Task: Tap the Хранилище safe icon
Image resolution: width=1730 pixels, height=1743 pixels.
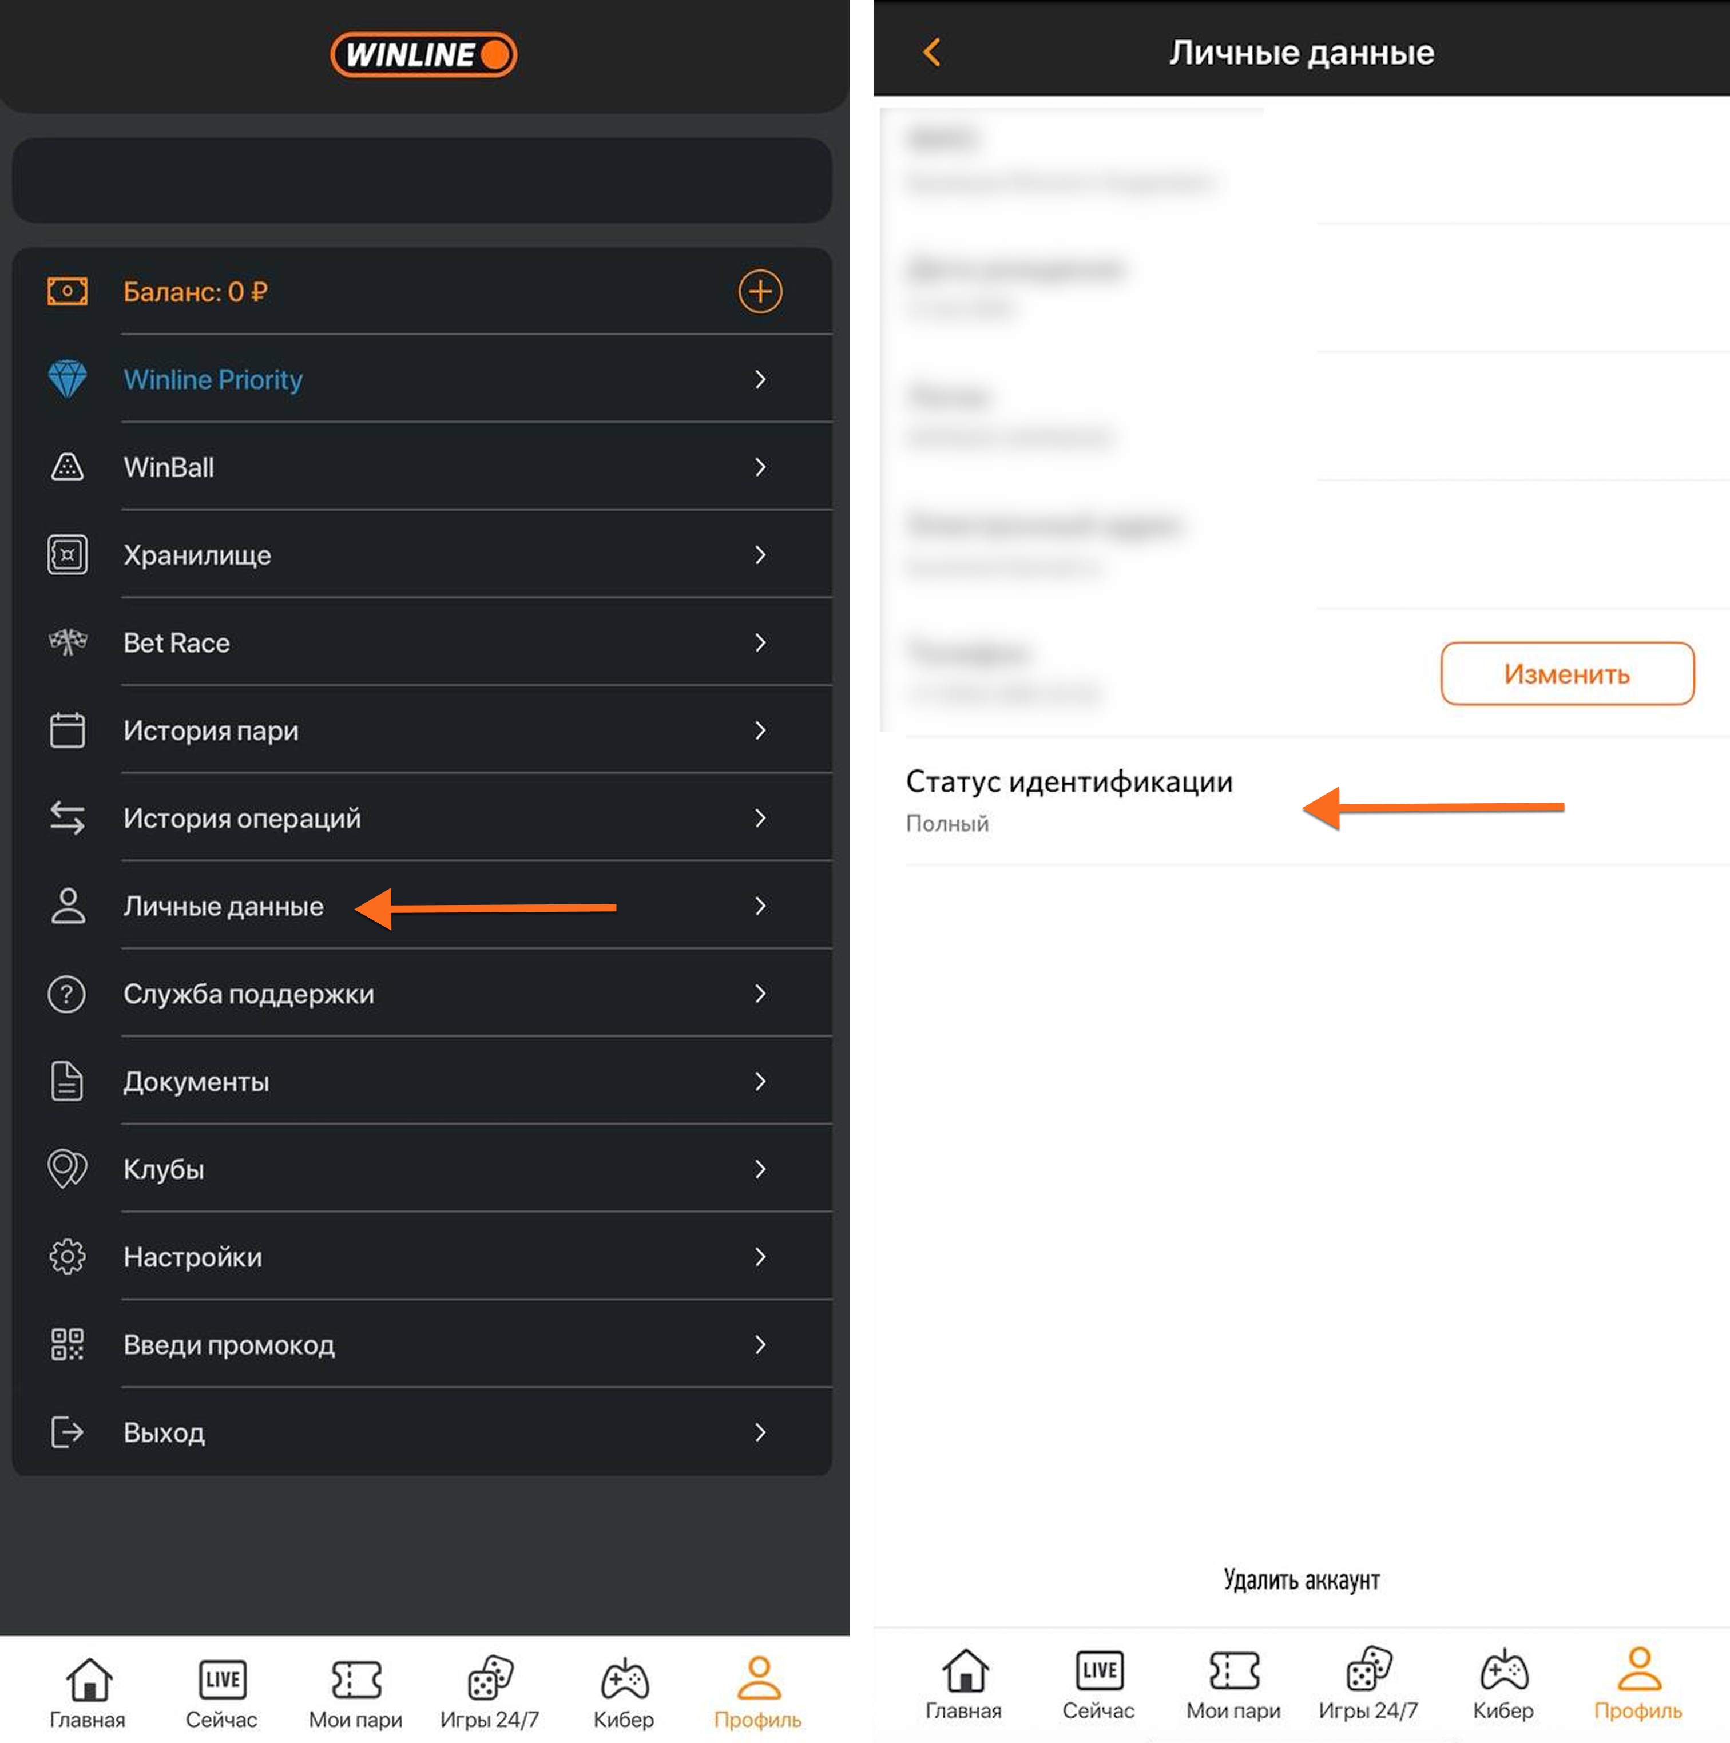Action: [x=68, y=554]
